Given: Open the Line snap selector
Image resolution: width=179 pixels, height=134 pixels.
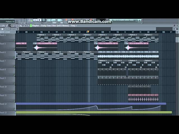Looking at the screenshot, I should (101, 20).
